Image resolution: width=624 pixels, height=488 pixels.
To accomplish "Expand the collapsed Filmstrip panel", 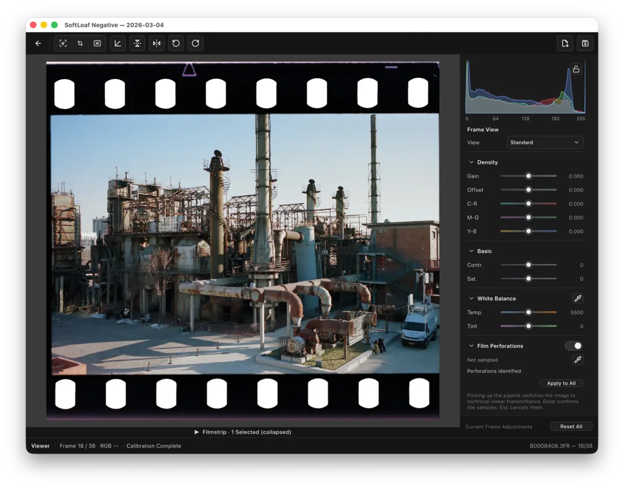I will coord(243,432).
